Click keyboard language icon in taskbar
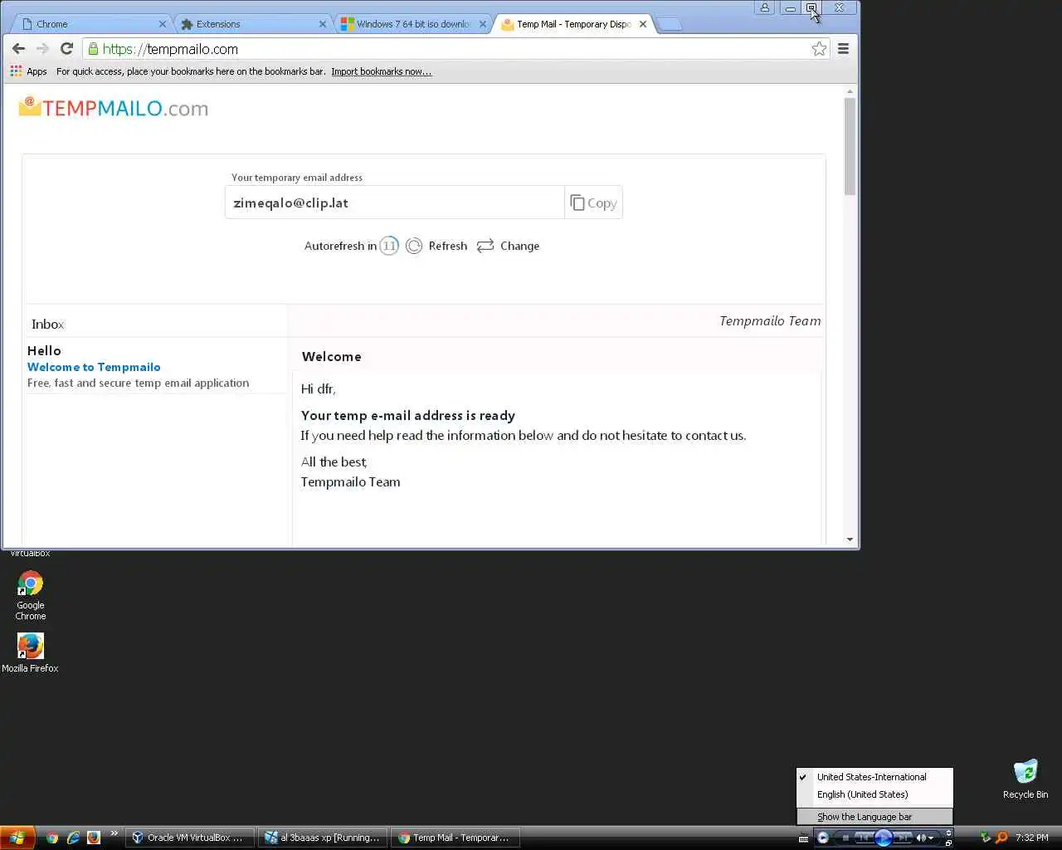 click(803, 838)
